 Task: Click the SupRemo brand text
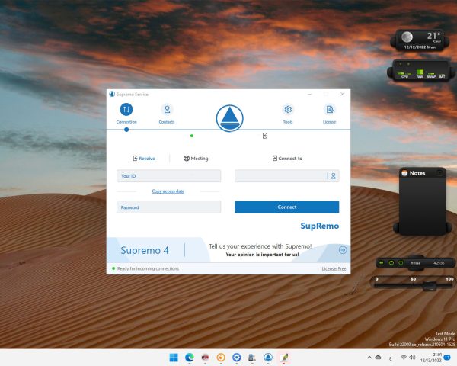(320, 226)
